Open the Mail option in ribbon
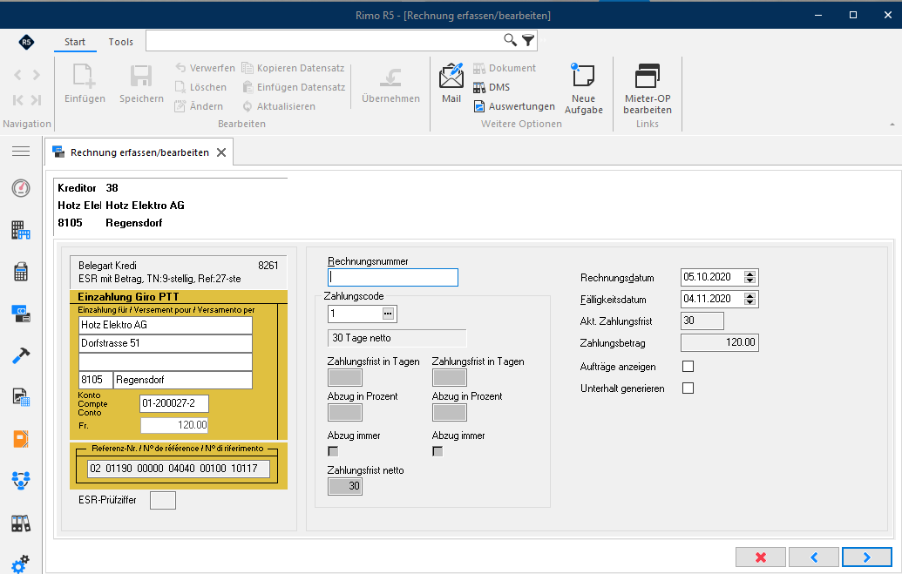The height and width of the screenshot is (574, 902). 451,83
